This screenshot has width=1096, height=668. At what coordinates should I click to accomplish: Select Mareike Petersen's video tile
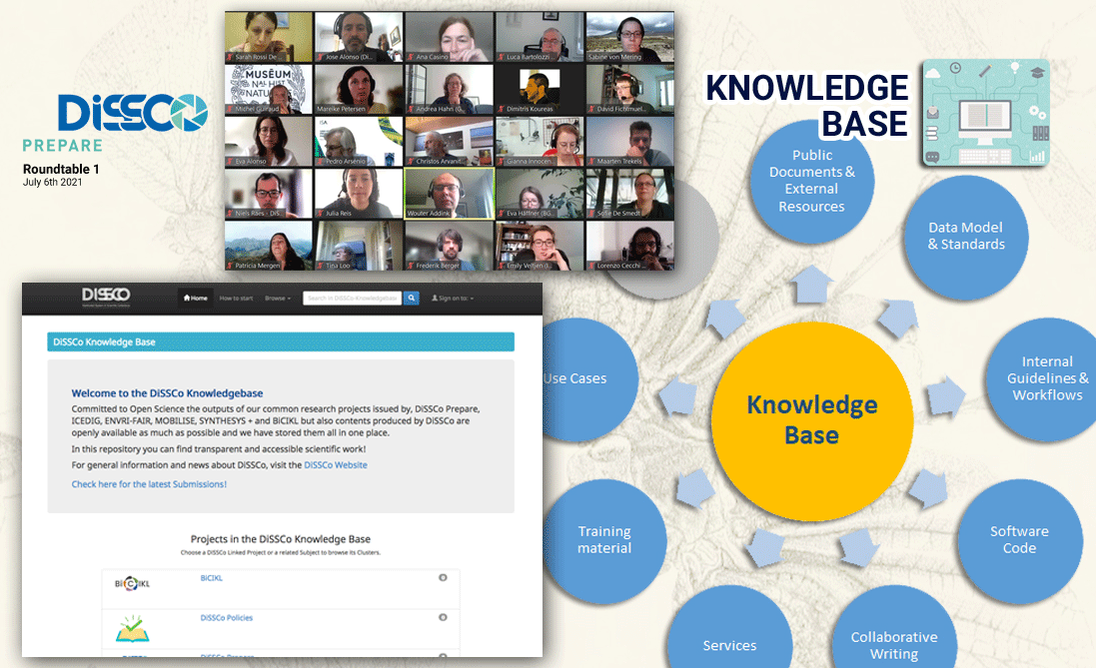[x=359, y=89]
